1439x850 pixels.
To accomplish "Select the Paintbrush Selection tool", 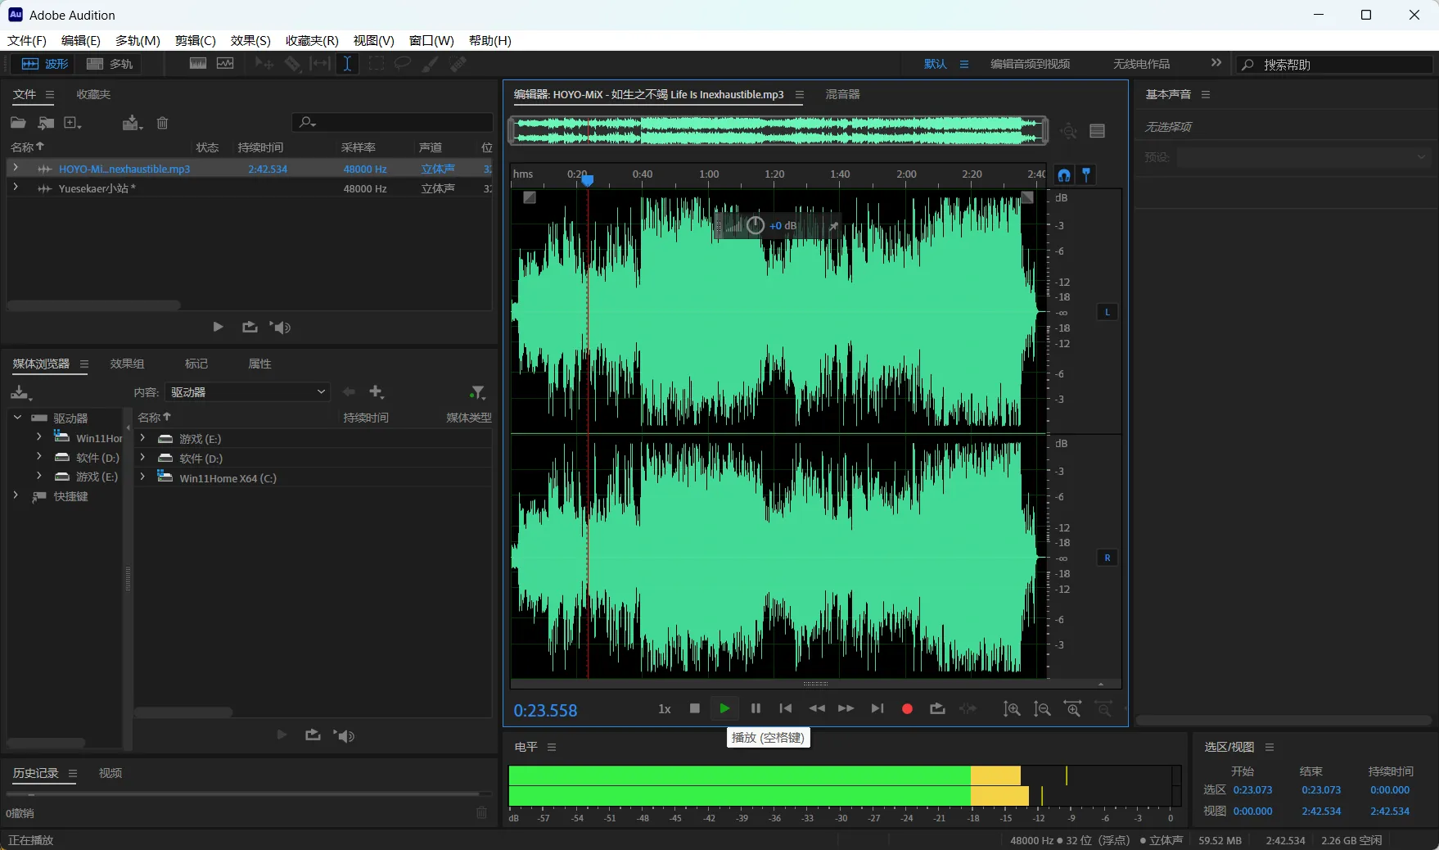I will (430, 64).
